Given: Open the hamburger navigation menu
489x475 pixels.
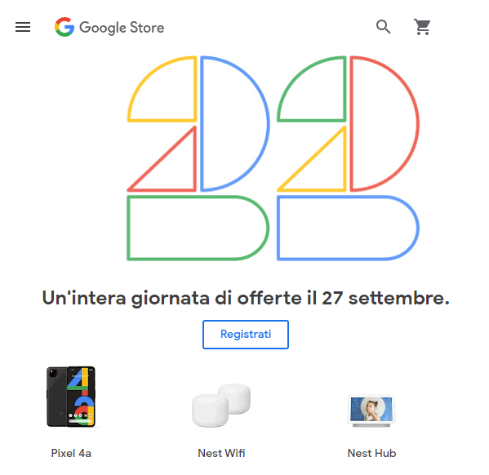Looking at the screenshot, I should (x=23, y=27).
